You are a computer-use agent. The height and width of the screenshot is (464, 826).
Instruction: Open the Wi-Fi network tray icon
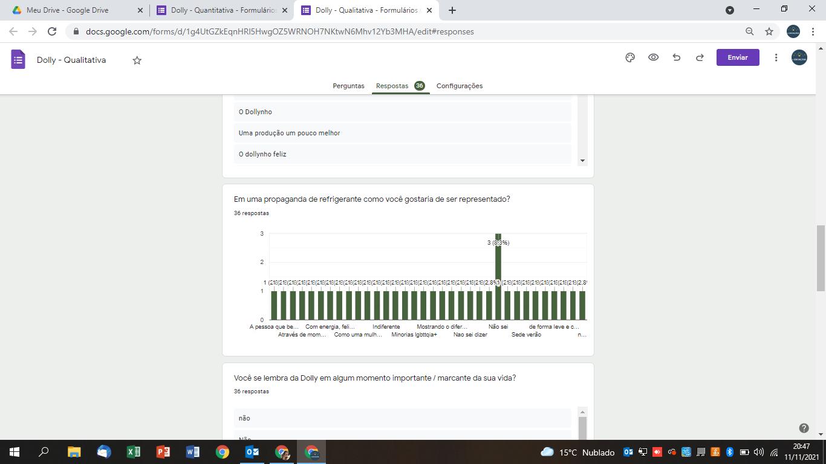[x=773, y=452]
